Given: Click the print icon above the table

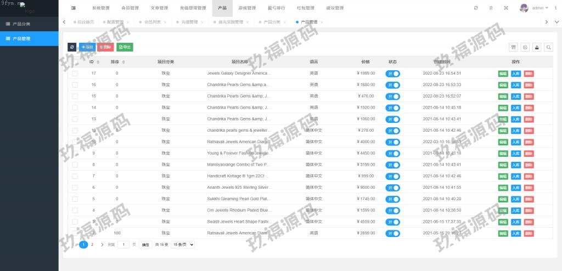Looking at the screenshot, I should pyautogui.click(x=525, y=47).
